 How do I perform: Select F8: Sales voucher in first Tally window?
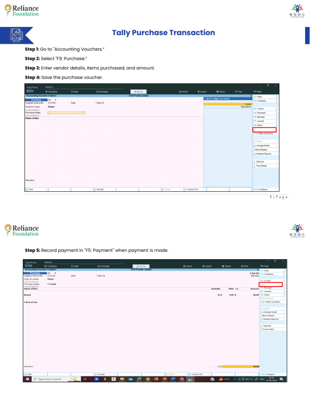pos(264,125)
